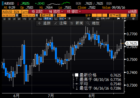This screenshot has width=140, height=98.
Task: Click the Close .7582 value
Action: (87, 8)
